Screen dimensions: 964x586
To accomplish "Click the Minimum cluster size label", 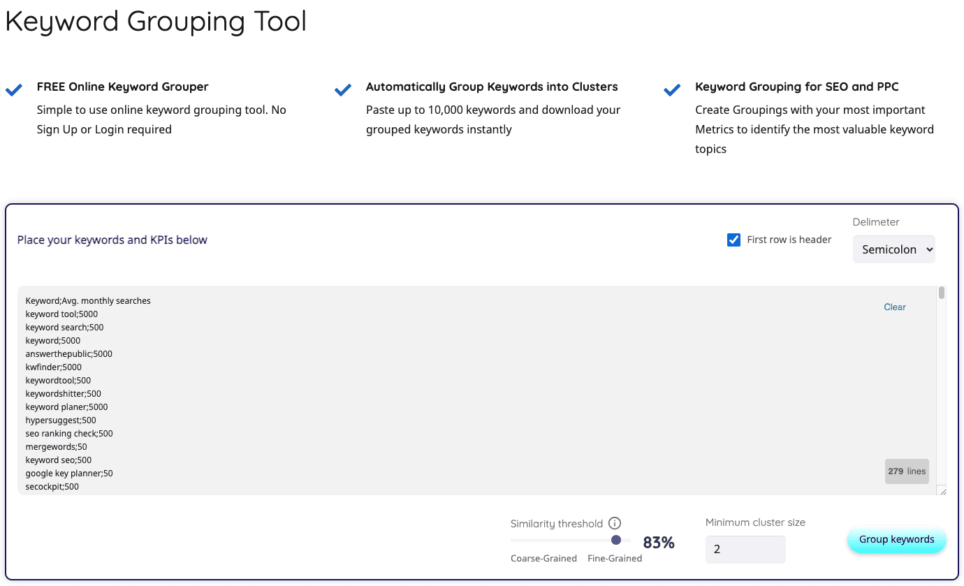I will click(x=755, y=522).
